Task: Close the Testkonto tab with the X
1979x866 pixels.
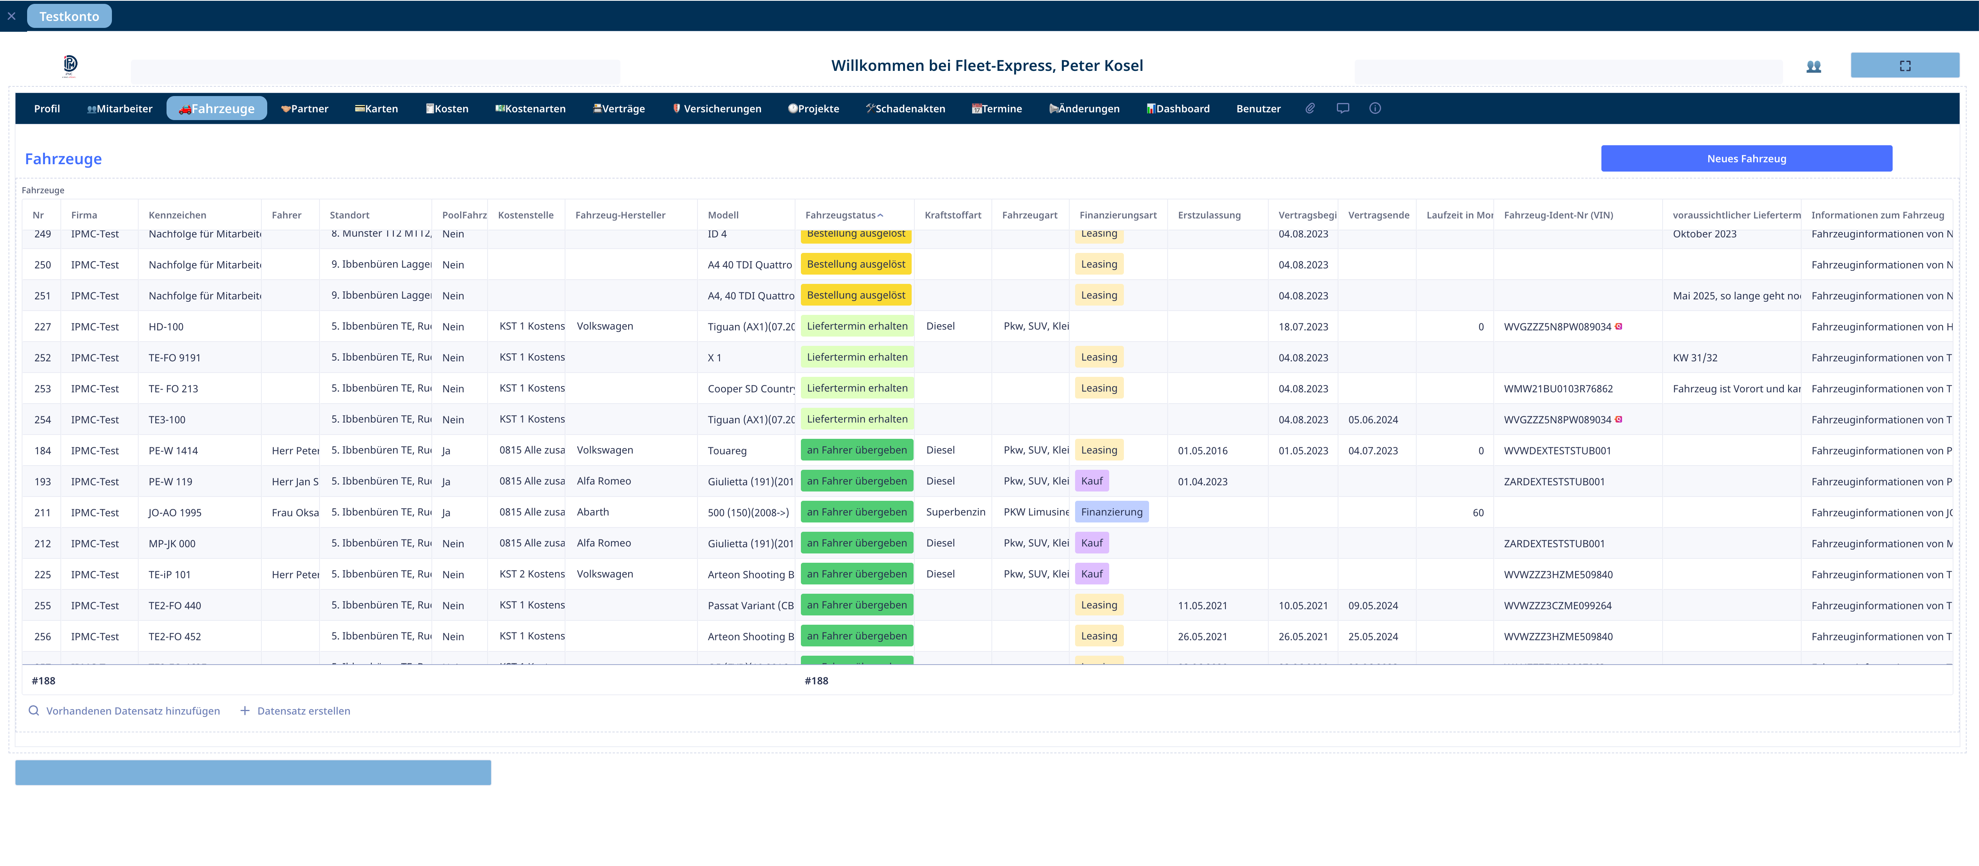Action: [12, 16]
